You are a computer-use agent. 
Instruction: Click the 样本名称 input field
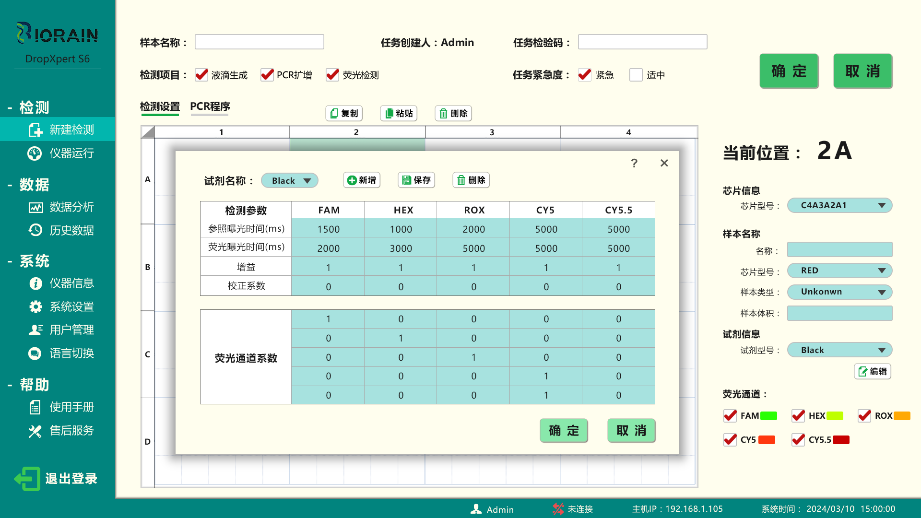point(259,42)
